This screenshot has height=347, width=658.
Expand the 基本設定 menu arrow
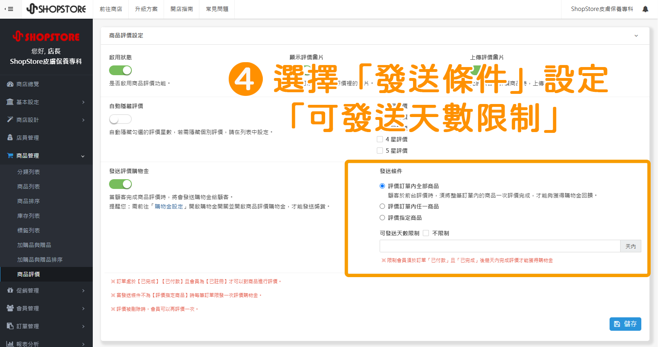click(83, 102)
